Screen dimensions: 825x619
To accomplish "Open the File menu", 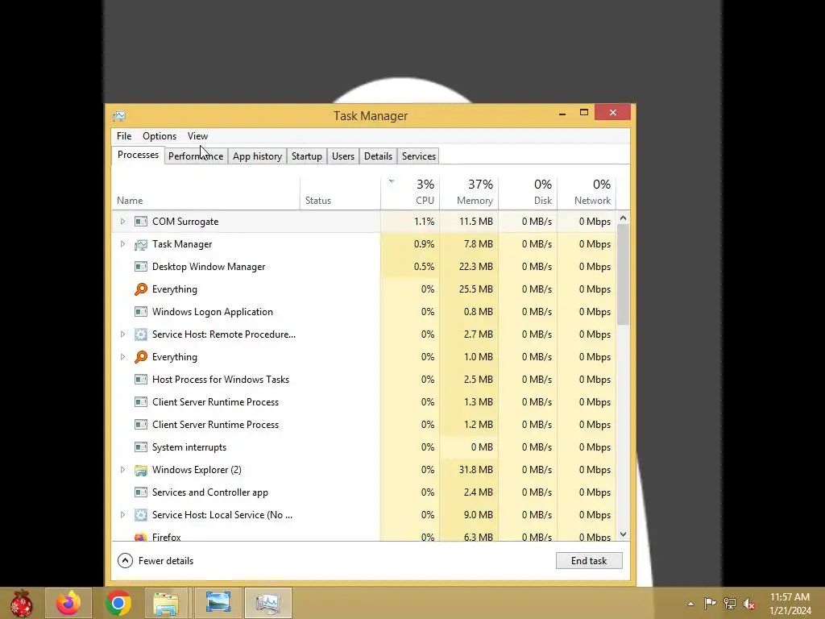I will tap(124, 136).
